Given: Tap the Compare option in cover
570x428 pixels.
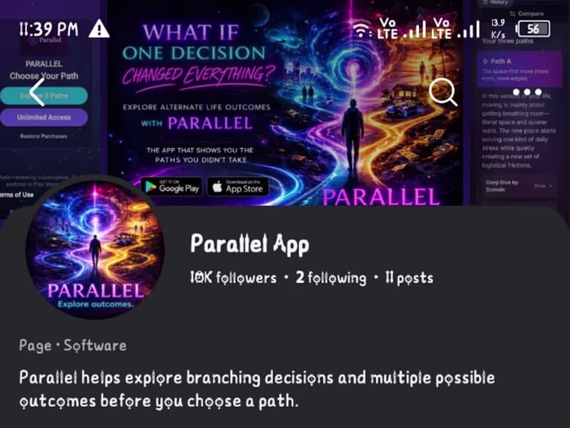Looking at the screenshot, I should (527, 14).
